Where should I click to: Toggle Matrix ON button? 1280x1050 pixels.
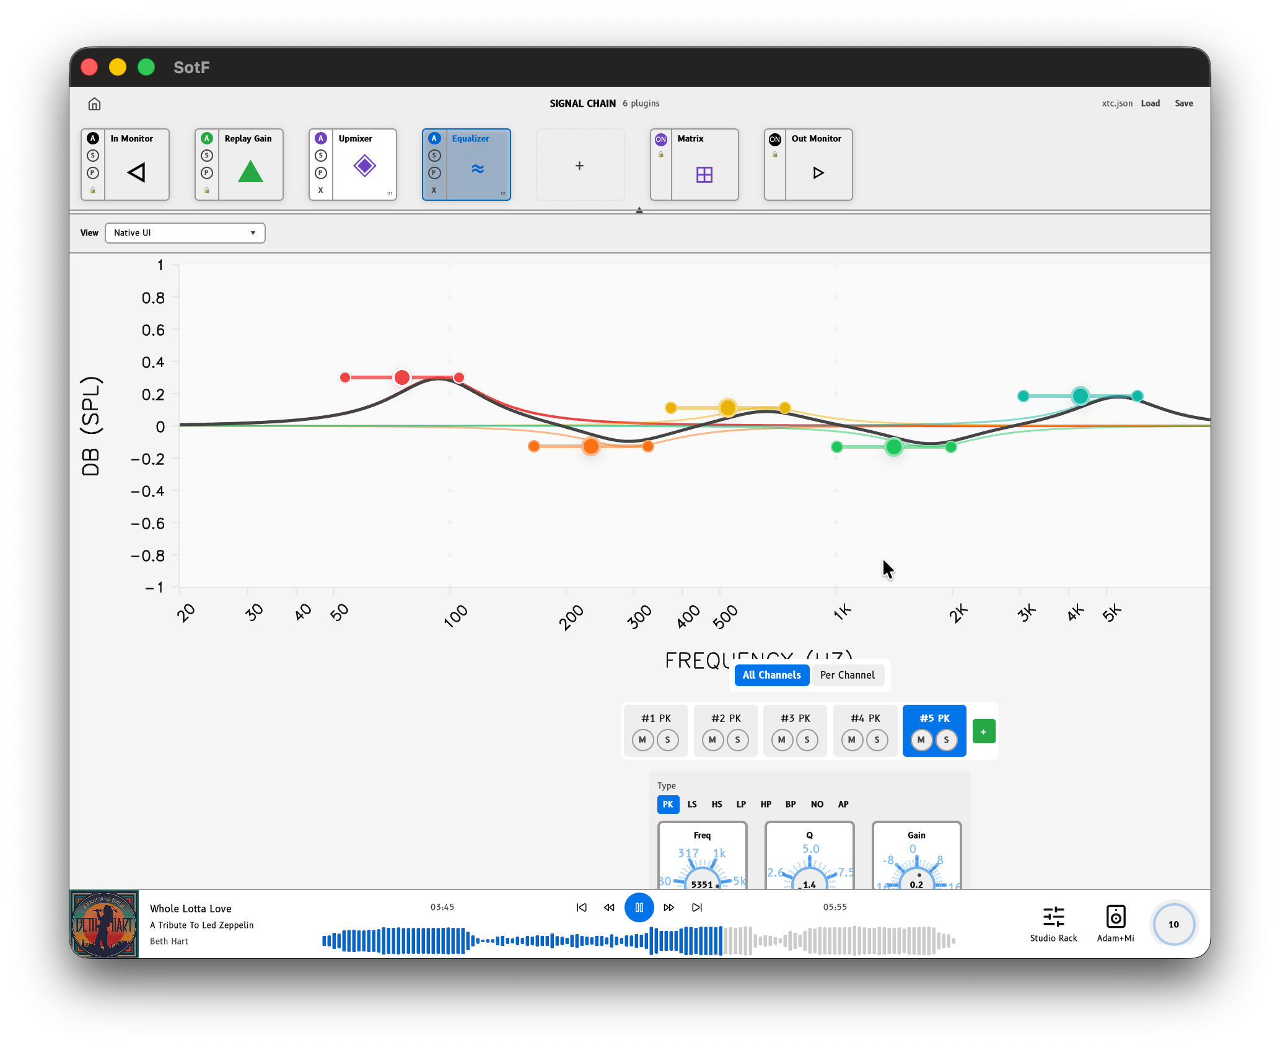661,139
